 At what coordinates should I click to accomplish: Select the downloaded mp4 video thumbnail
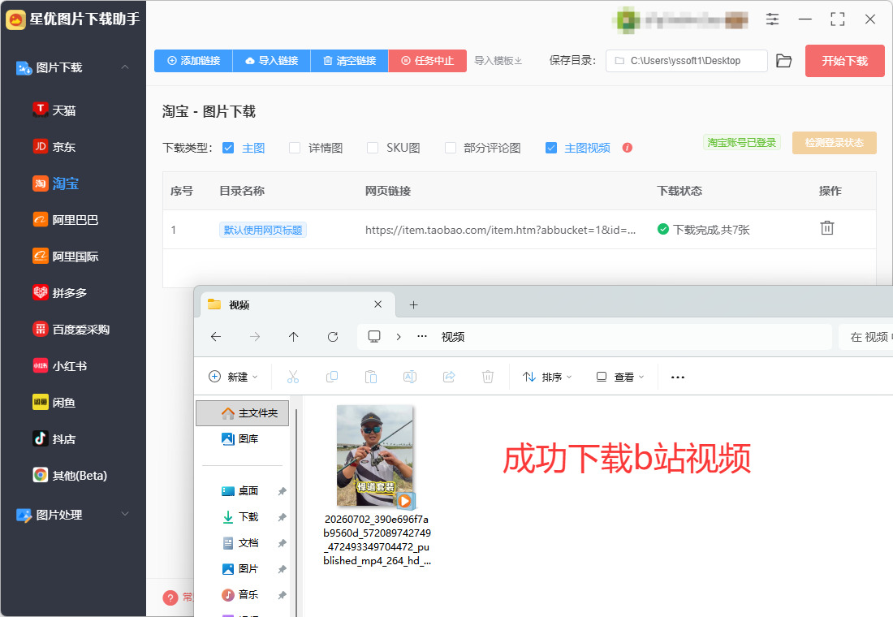375,457
